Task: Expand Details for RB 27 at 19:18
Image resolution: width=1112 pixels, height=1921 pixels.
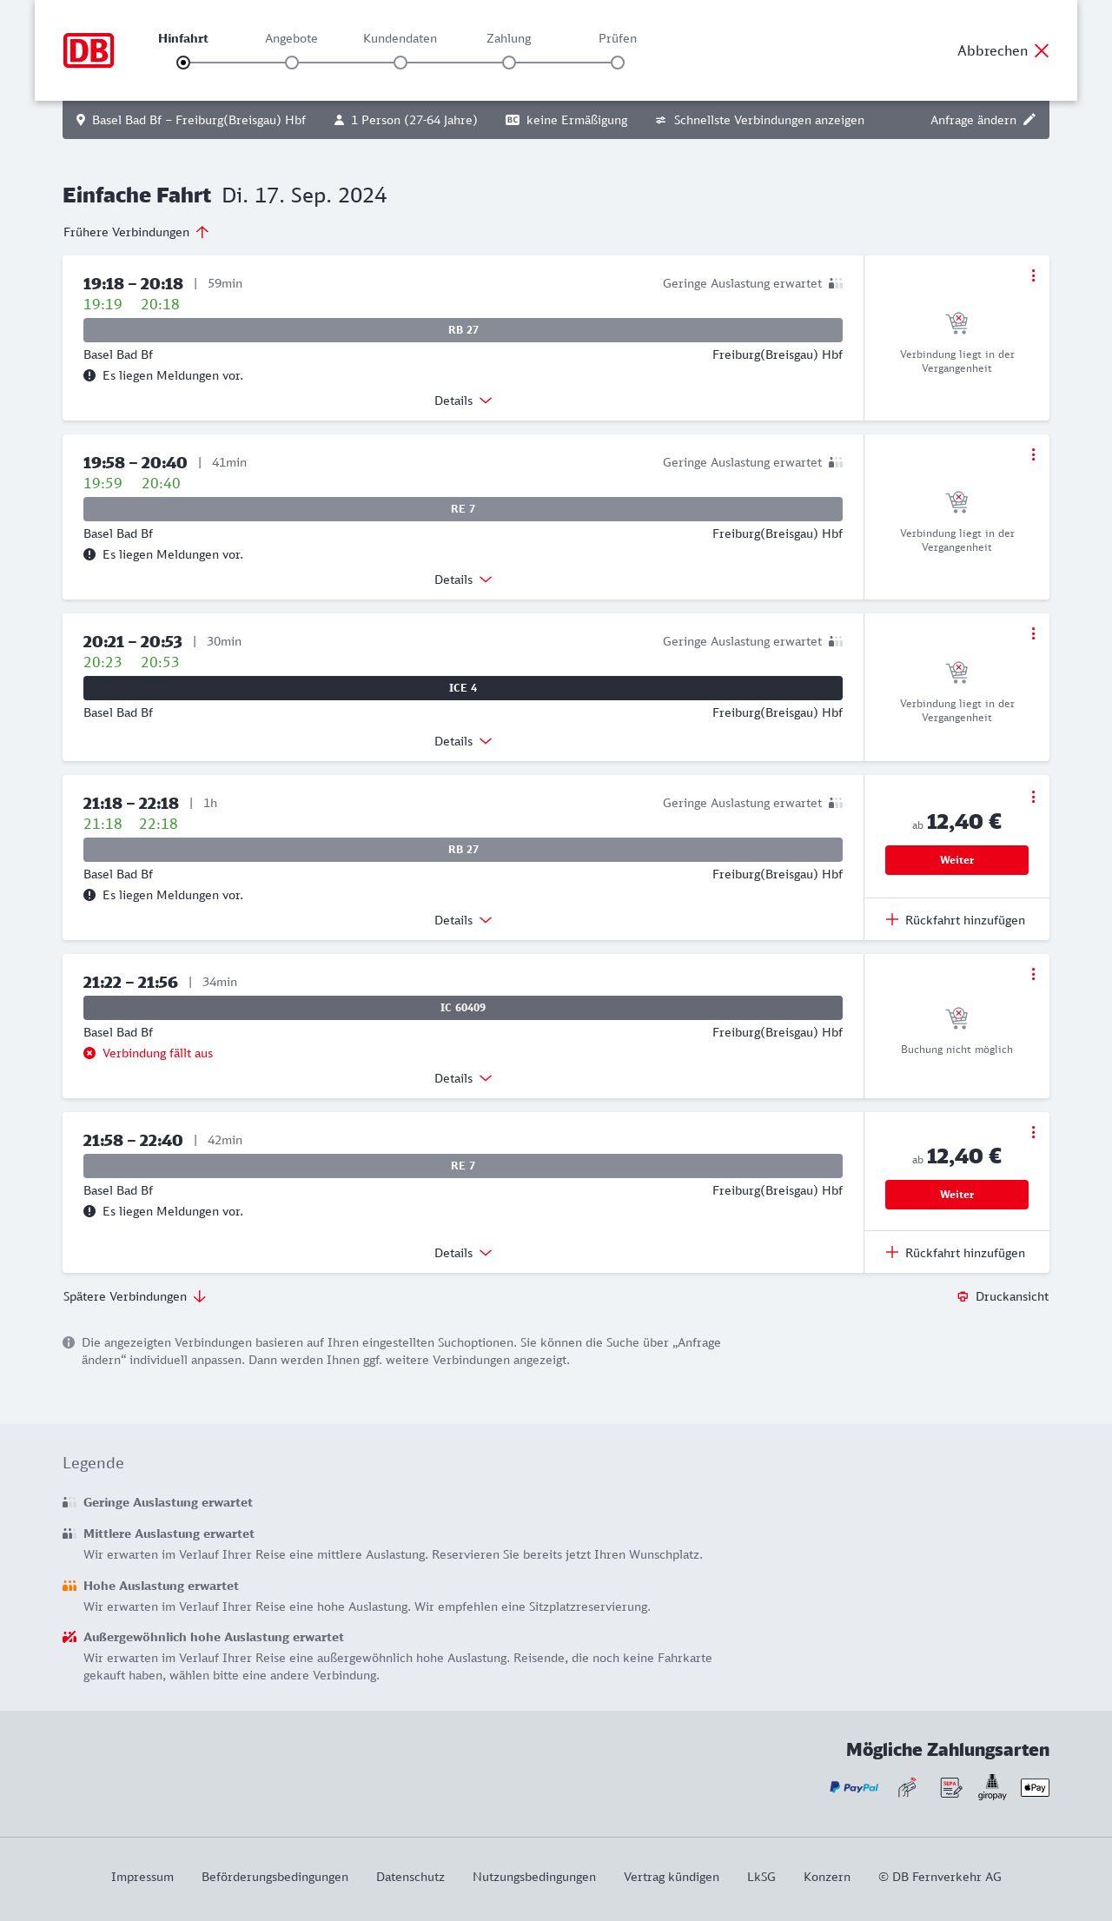Action: click(x=463, y=401)
